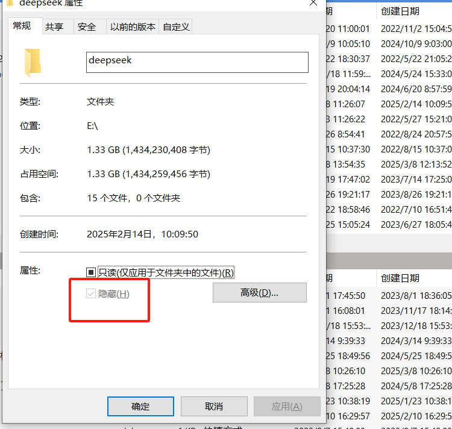Cancel with the 取消 button
Screen dimensions: 452x429
coord(214,406)
